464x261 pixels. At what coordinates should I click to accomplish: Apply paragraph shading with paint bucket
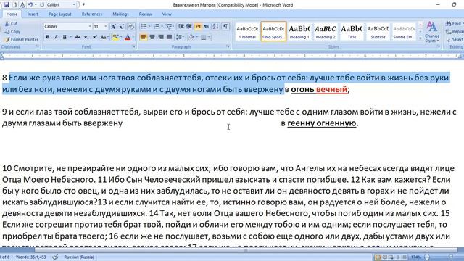pyautogui.click(x=191, y=37)
